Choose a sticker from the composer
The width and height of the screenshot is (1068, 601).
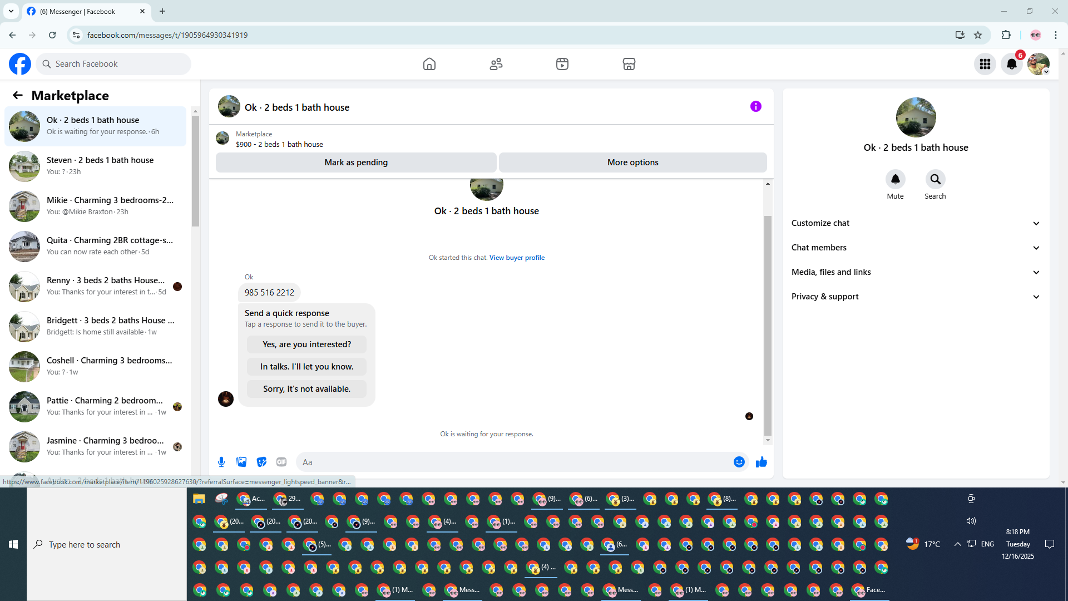tap(261, 462)
